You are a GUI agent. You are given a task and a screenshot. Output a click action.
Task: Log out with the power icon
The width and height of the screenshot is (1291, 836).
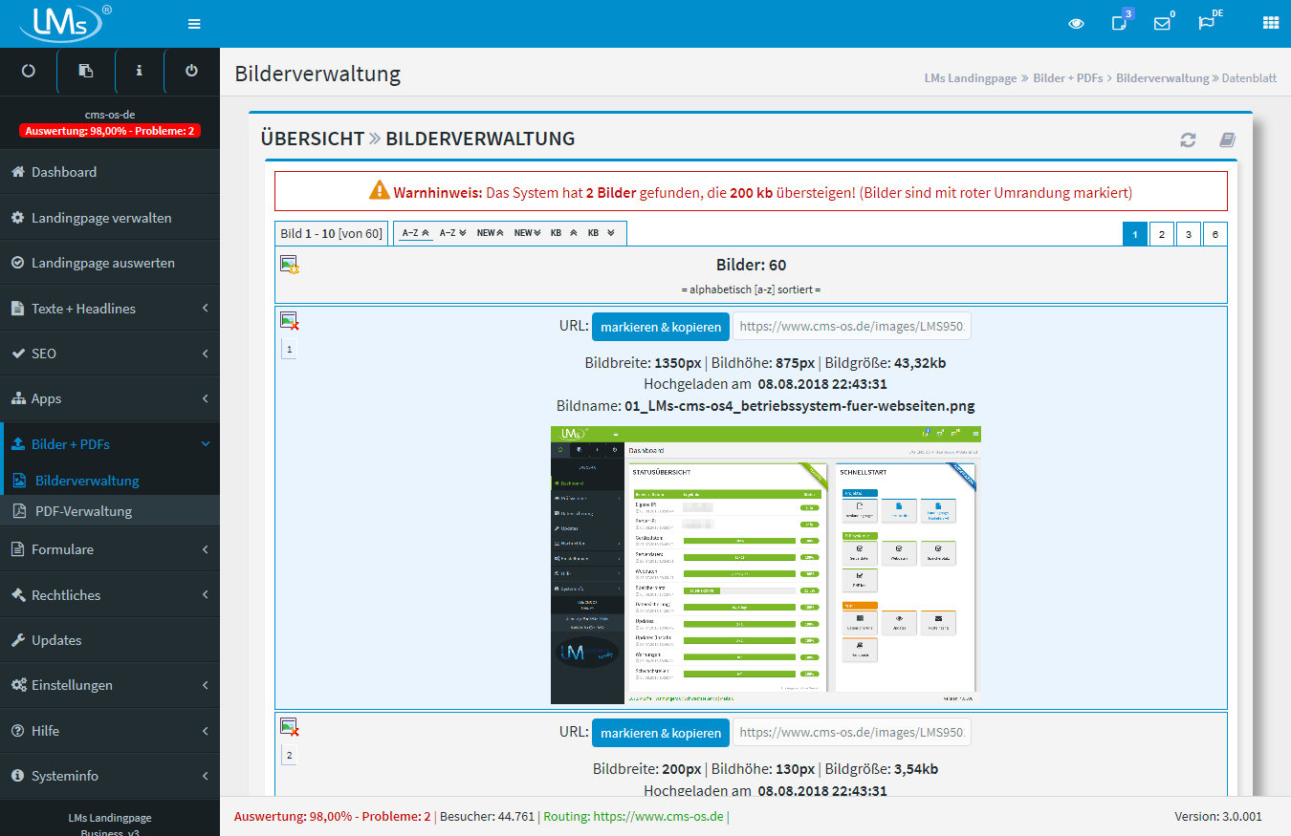[x=191, y=71]
